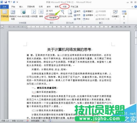137x123 pixels.
Task: Choose 双页 (Two Pages) zoom
Action: click(77, 15)
